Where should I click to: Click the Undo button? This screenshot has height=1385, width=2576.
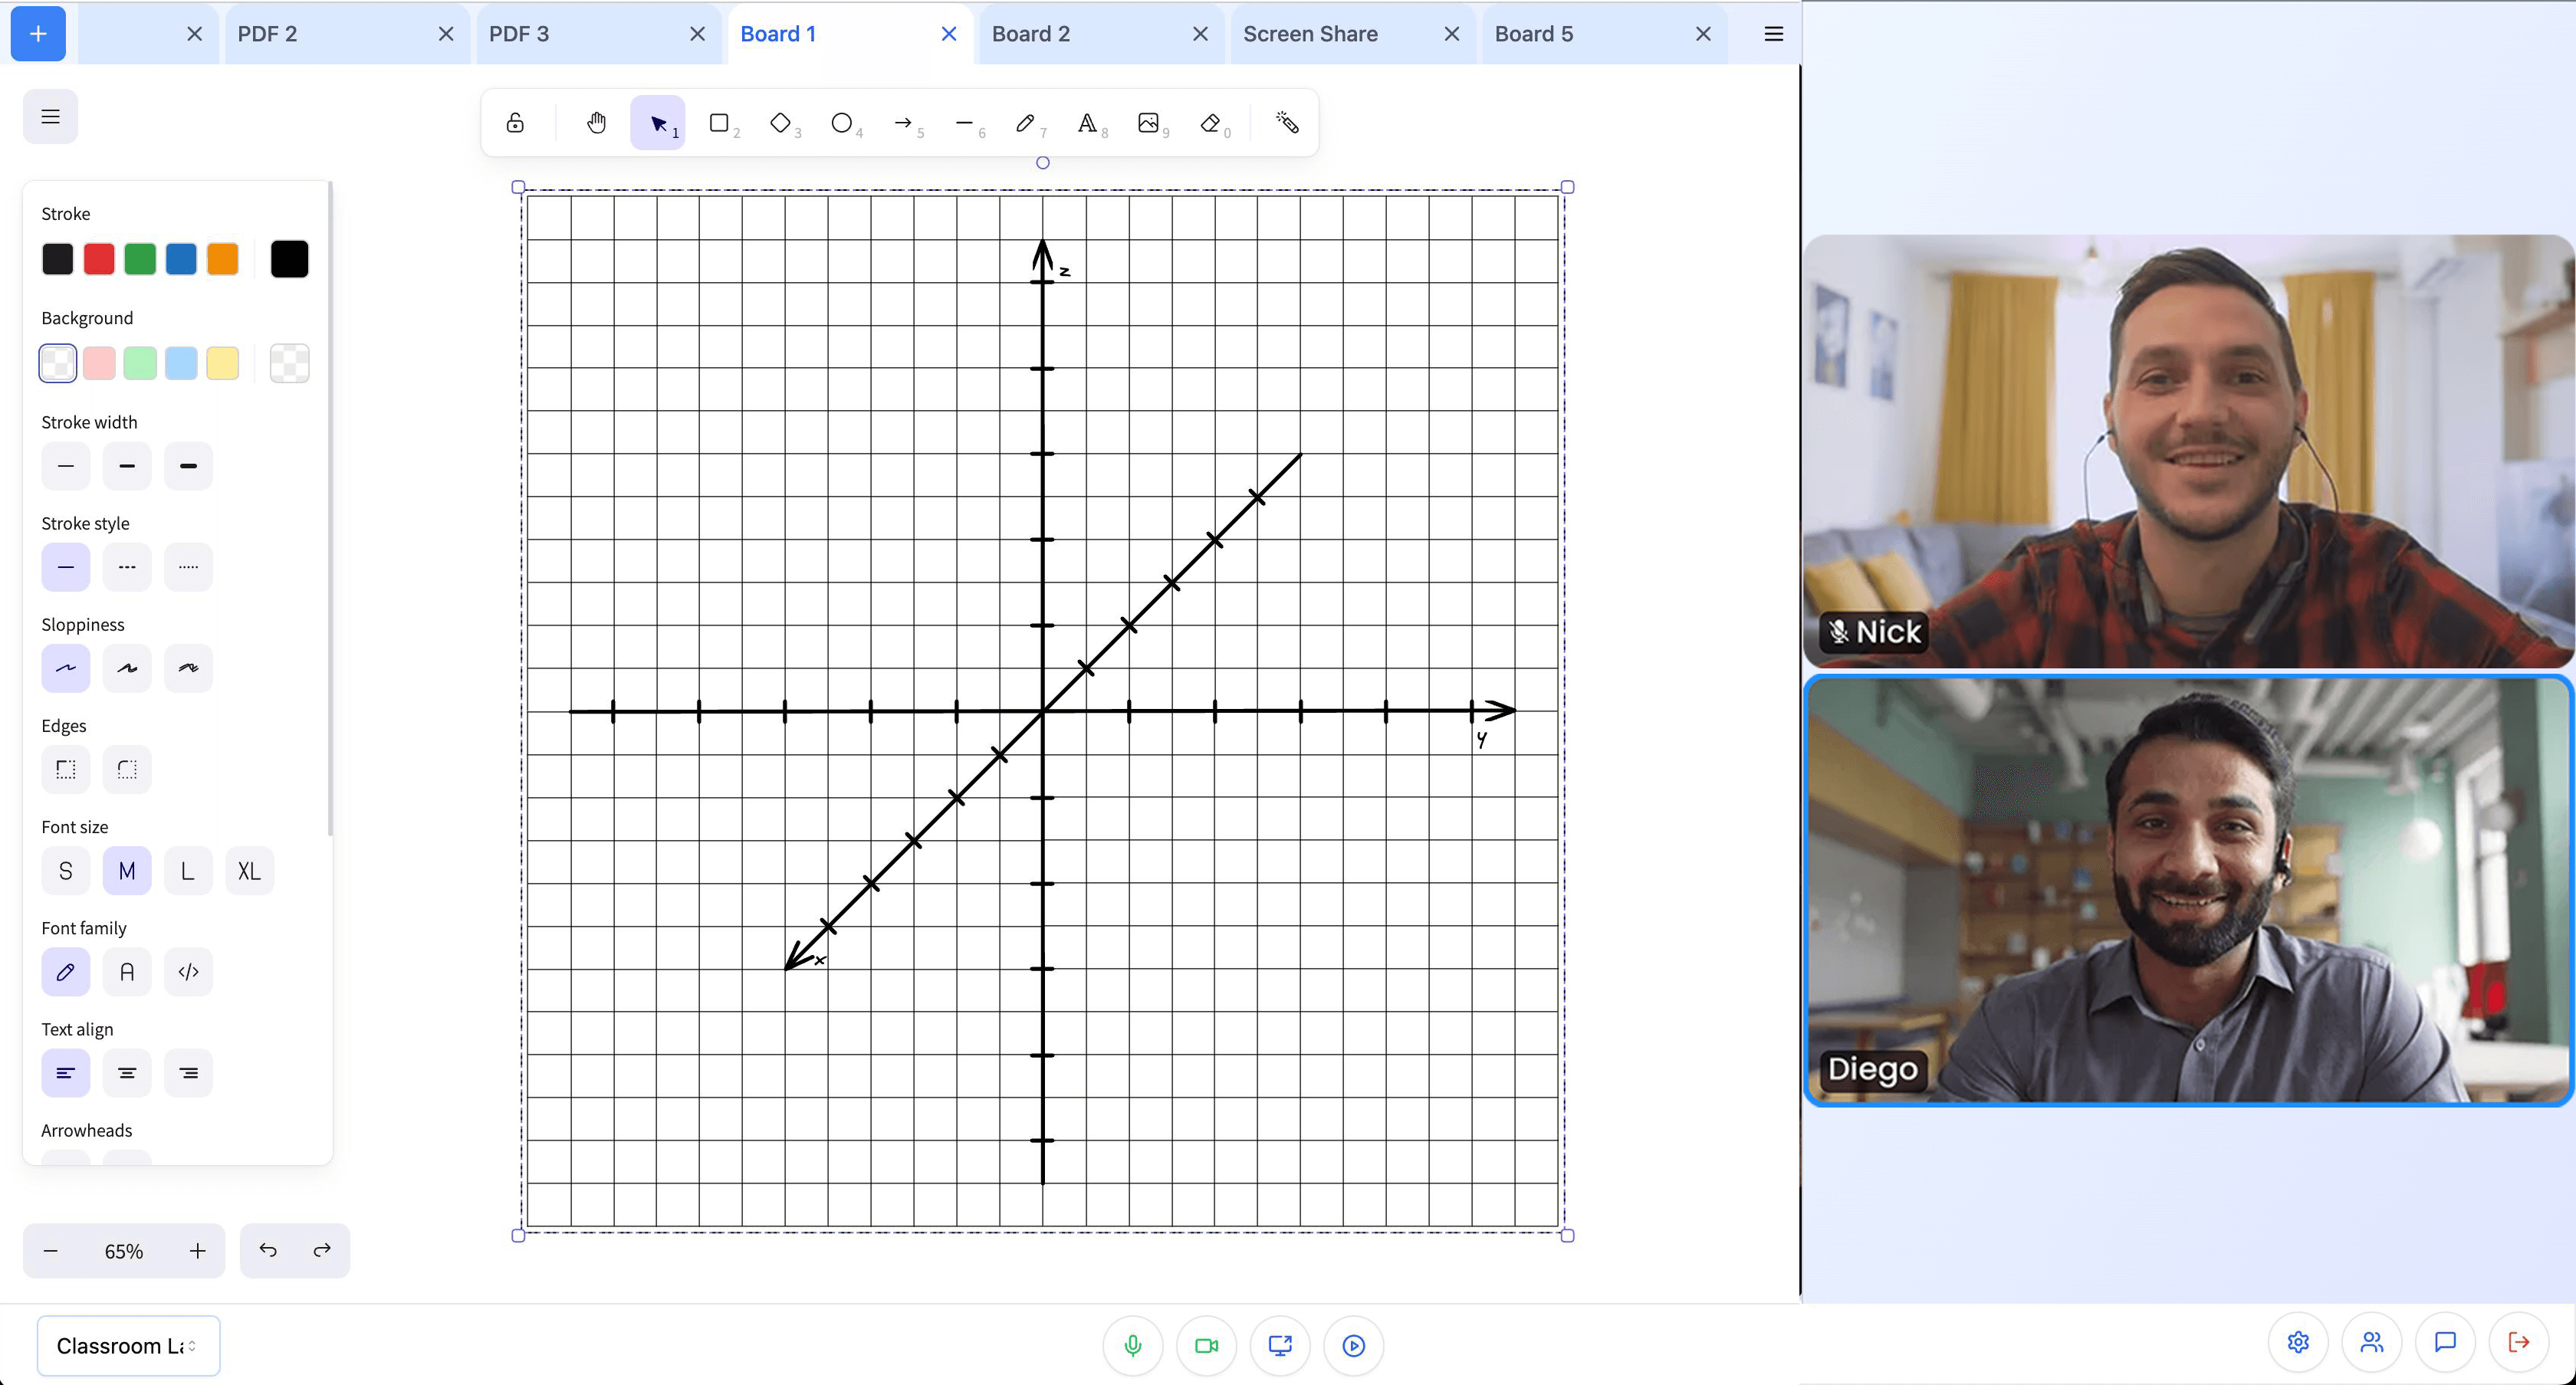(x=268, y=1250)
